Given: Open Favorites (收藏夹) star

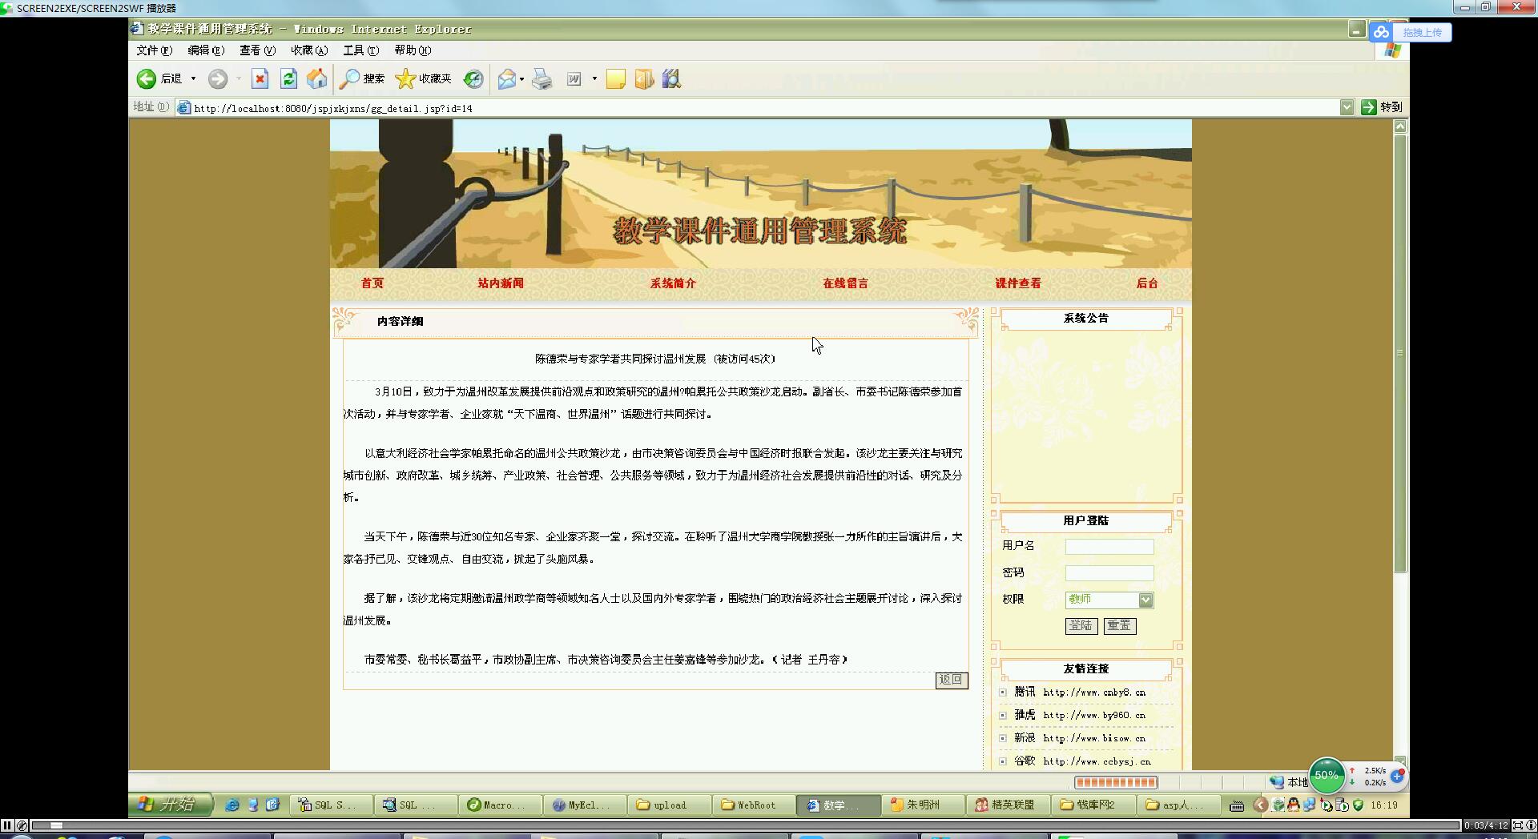Looking at the screenshot, I should tap(424, 78).
